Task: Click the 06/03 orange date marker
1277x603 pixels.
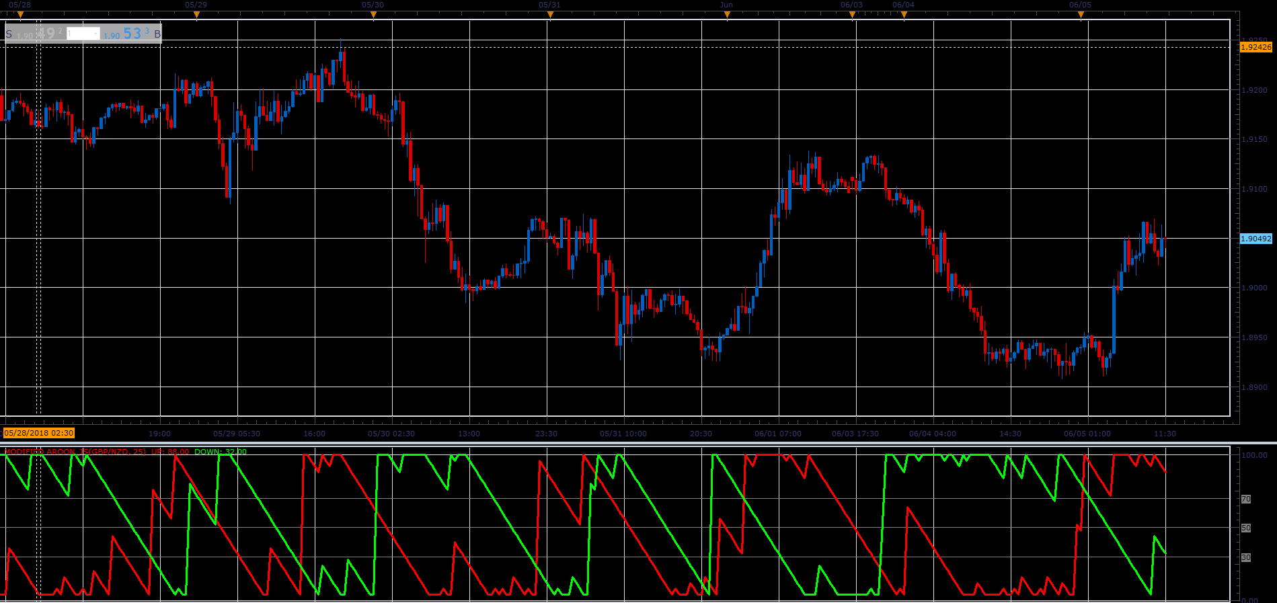Action: coord(852,15)
